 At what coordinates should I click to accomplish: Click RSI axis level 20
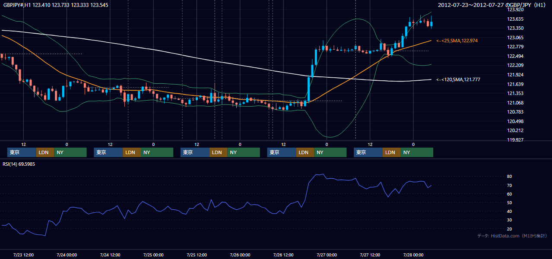click(510, 229)
